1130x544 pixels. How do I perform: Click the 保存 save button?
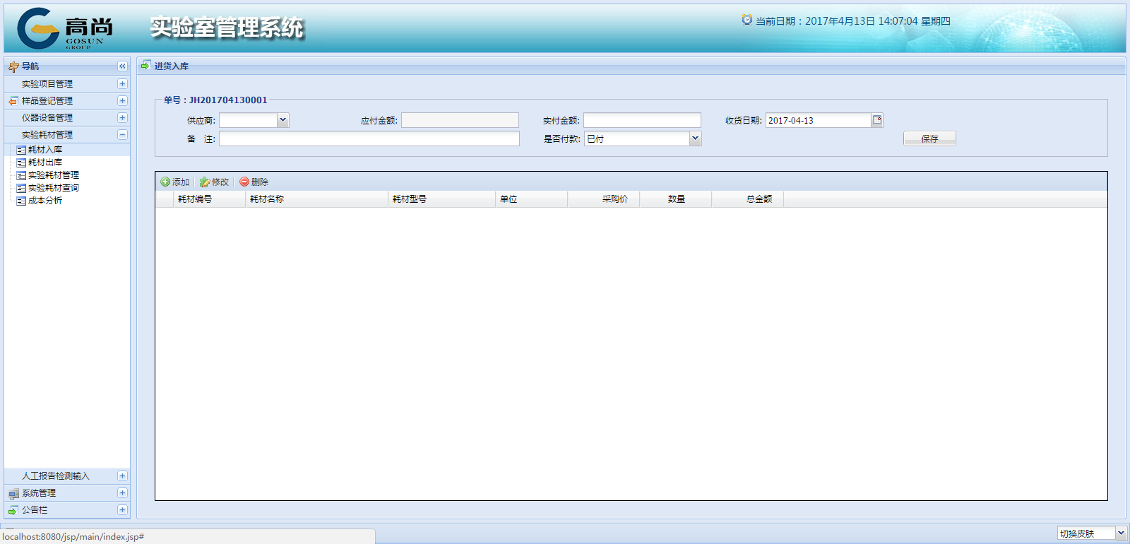[929, 138]
